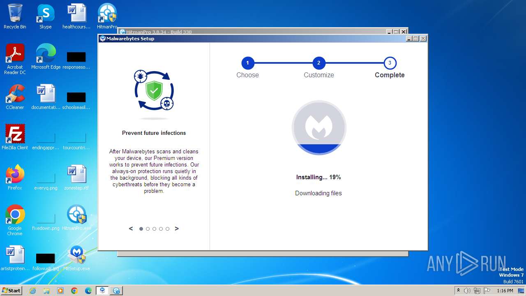Show previous slide with left arrow
This screenshot has height=296, width=526.
131,229
